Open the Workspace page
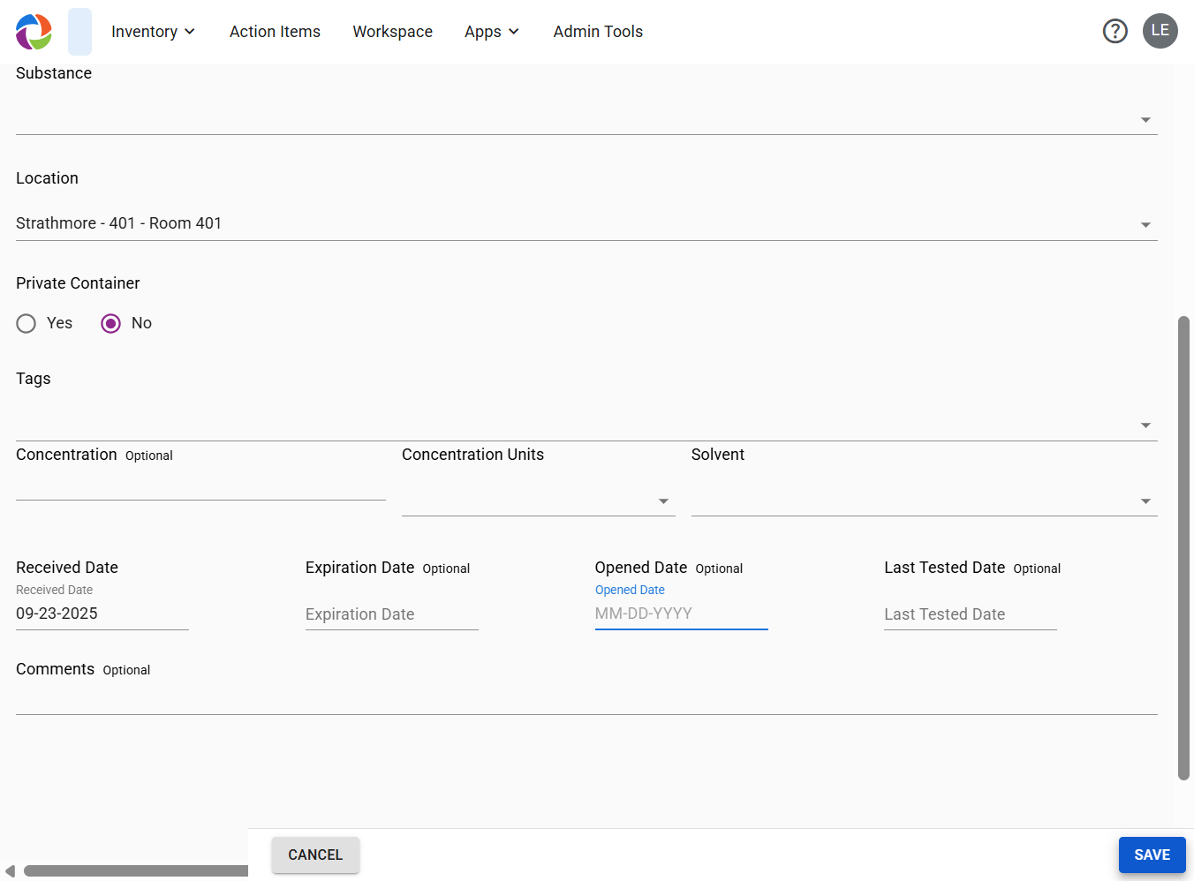This screenshot has height=881, width=1194. (393, 32)
